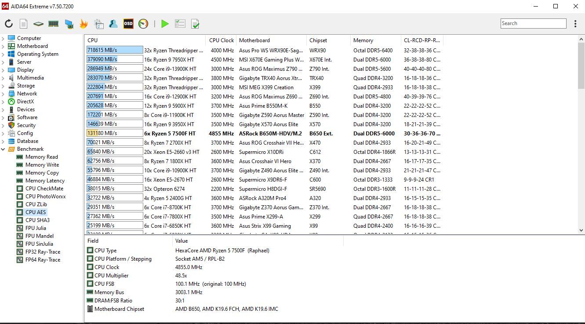Expand the Devices tree node
Viewport: 585px width, 324px height.
point(3,109)
